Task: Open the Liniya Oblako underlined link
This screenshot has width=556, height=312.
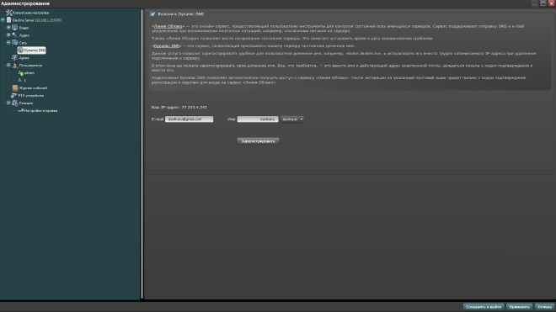Action: (x=168, y=26)
